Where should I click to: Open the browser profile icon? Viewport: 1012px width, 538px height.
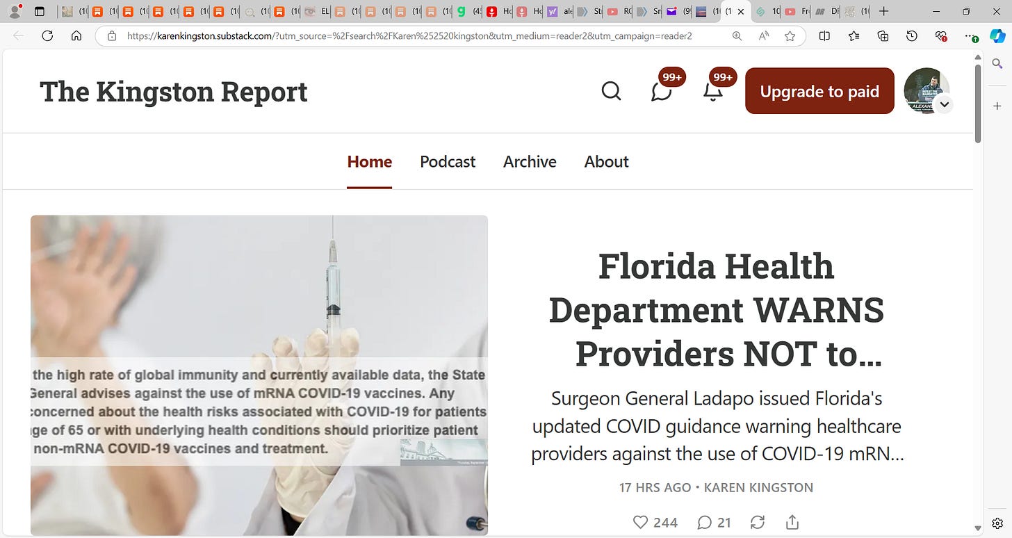coord(13,11)
